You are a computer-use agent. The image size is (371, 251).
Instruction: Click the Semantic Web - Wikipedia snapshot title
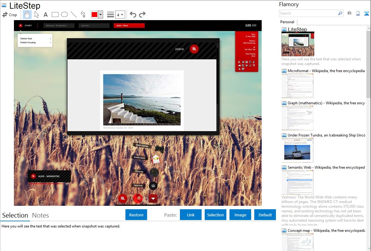[326, 167]
